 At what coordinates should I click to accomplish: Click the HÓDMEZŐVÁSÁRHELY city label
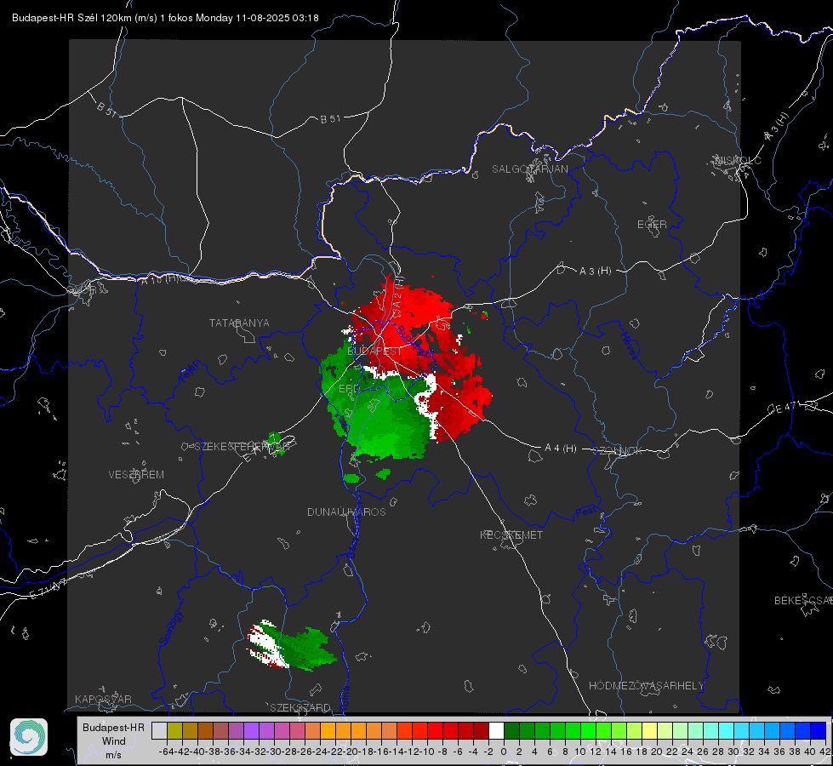646,686
